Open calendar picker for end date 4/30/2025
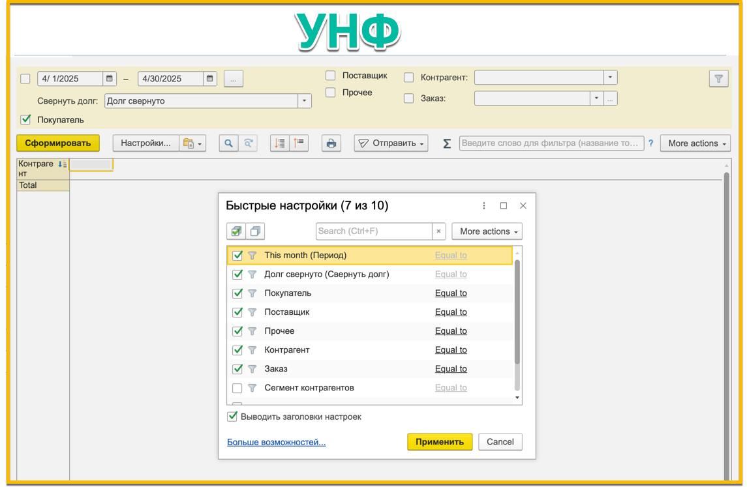 coord(209,78)
